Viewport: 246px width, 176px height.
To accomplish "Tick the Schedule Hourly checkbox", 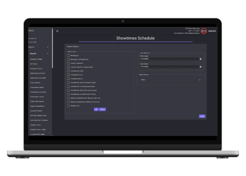I will click(x=69, y=79).
